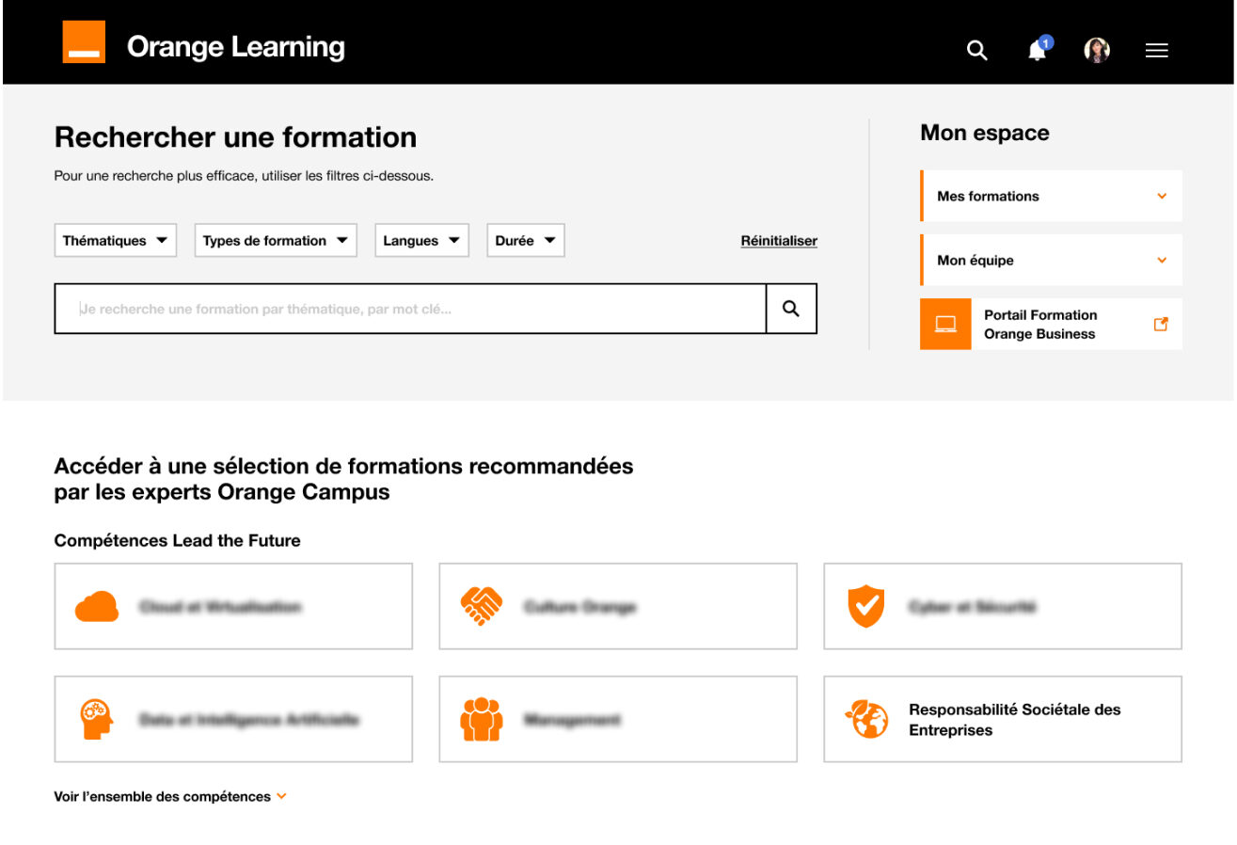Click the Orange Learning title
Image resolution: width=1237 pixels, height=845 pixels.
[x=236, y=47]
